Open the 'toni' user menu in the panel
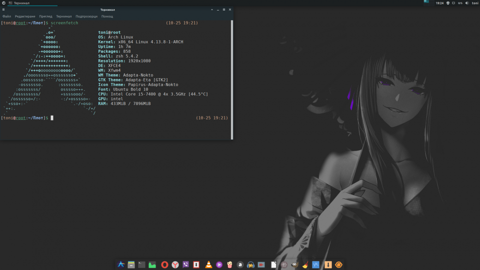The image size is (480, 270). pyautogui.click(x=475, y=3)
